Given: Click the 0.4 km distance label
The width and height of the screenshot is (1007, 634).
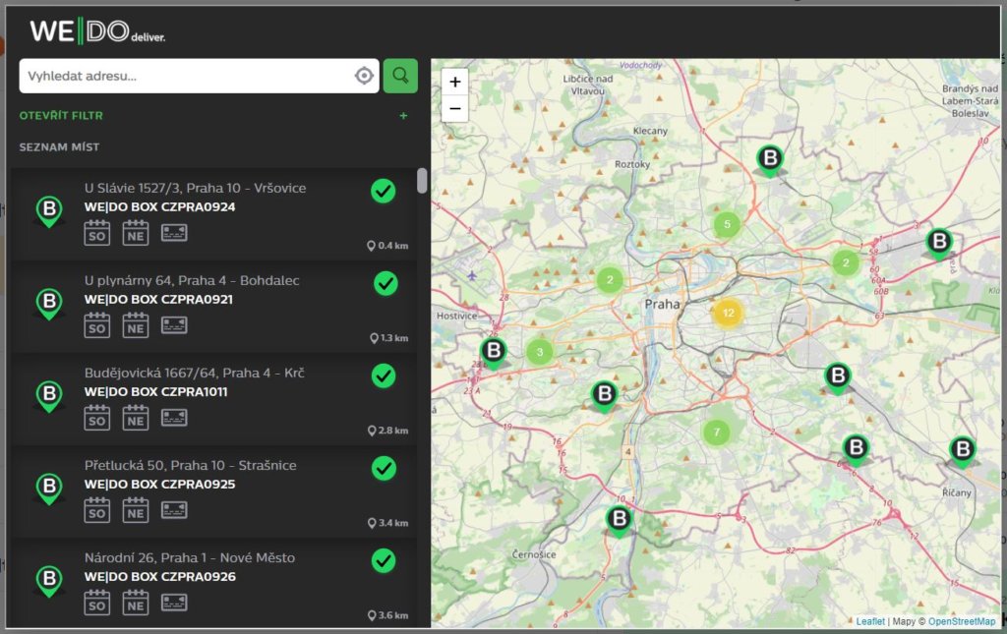Looking at the screenshot, I should coord(387,246).
